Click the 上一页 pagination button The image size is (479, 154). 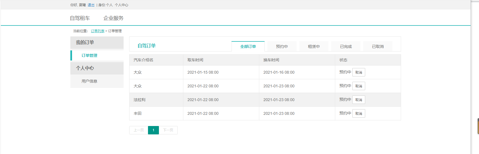tap(139, 130)
